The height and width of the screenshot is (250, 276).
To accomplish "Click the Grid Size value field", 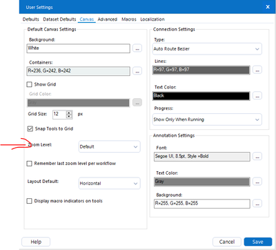I will (59, 114).
